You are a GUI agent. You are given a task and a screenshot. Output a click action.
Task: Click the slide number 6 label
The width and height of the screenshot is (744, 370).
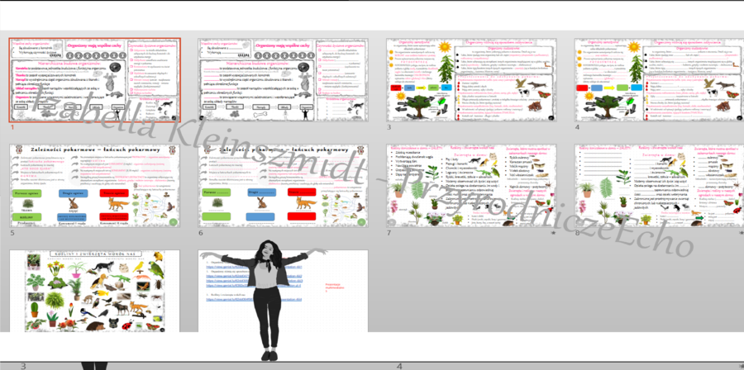point(200,233)
